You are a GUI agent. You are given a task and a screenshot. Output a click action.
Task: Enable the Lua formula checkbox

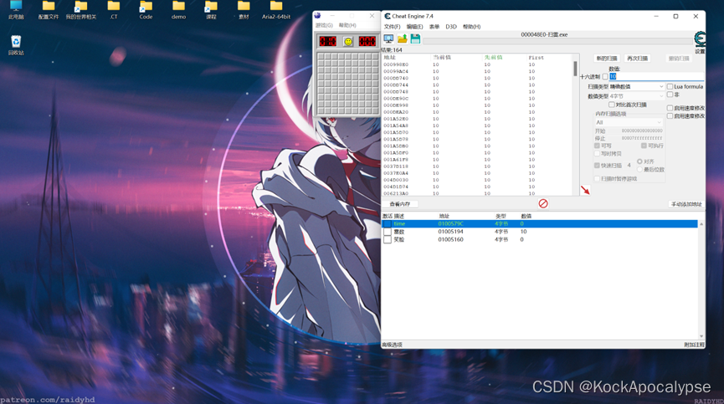[x=670, y=87]
